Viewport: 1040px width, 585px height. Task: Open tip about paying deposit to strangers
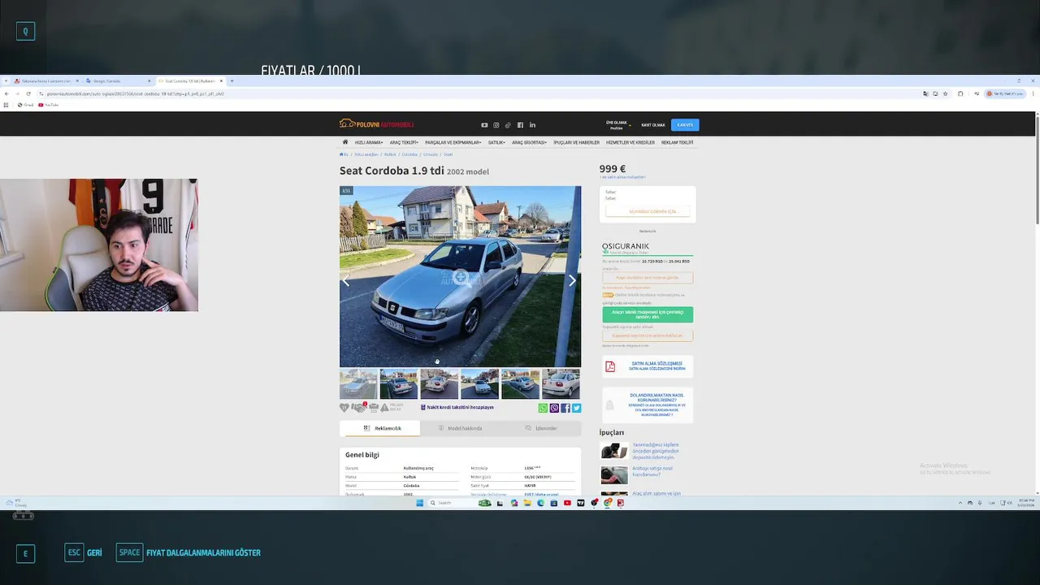click(655, 451)
